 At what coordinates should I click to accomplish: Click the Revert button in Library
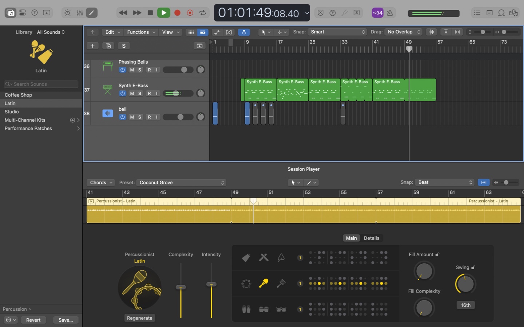(33, 320)
